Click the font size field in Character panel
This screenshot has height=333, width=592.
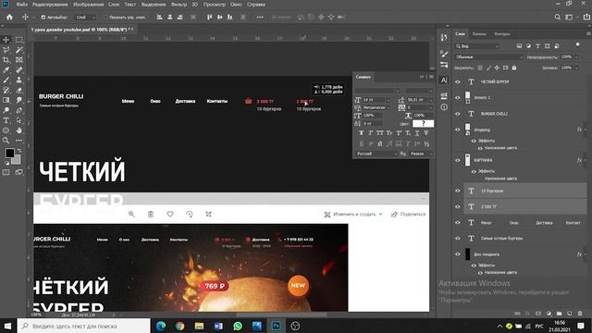click(x=374, y=100)
